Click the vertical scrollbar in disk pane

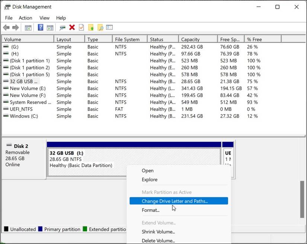pos(302,199)
